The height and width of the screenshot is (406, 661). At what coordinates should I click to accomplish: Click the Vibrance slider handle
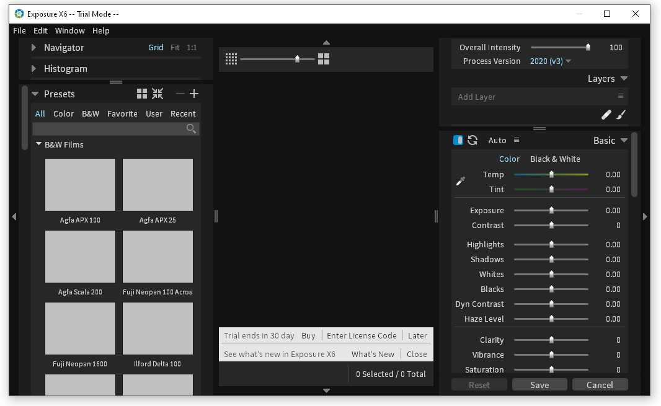551,355
